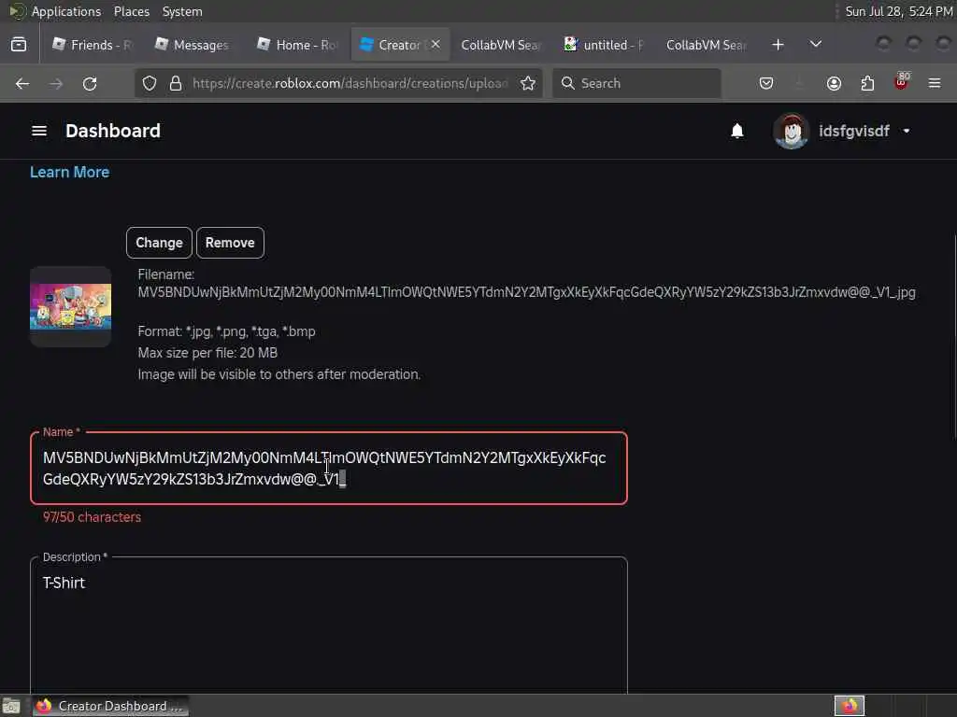This screenshot has height=717, width=957.
Task: Click the Change image button
Action: 159,243
